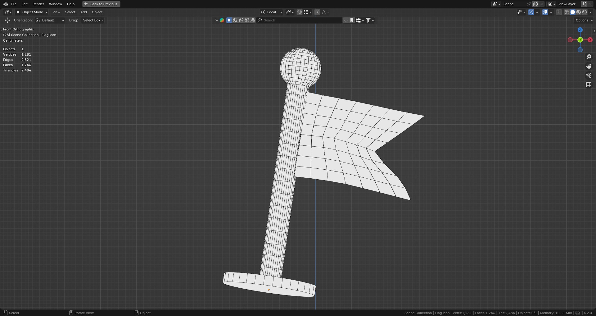Open the editor type selector dropdown

[x=8, y=12]
